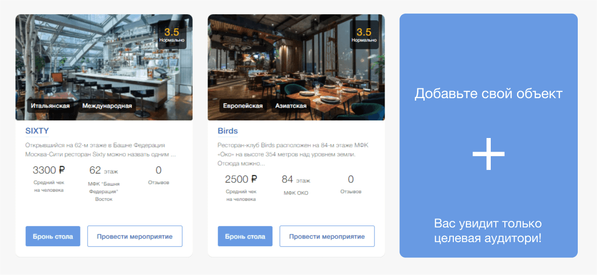
Task: Select the Итальянская cuisine tag
Action: 50,106
